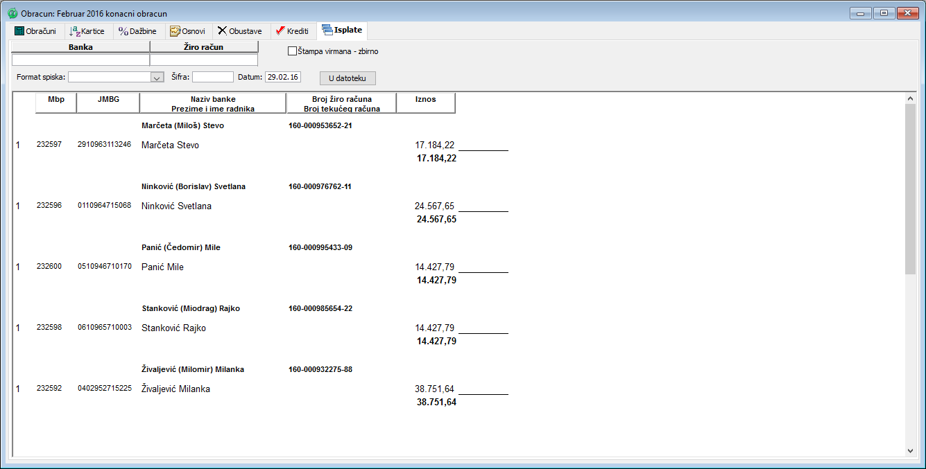Open Obustave tab with X icon
926x469 pixels.
point(222,31)
